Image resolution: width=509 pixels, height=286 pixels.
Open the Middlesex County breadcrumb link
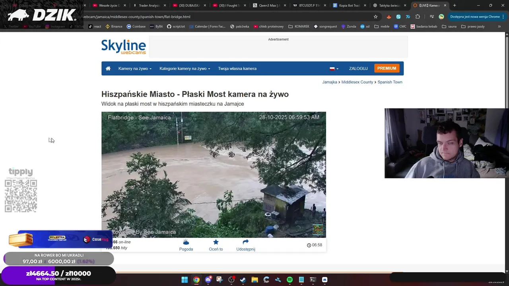coord(357,82)
